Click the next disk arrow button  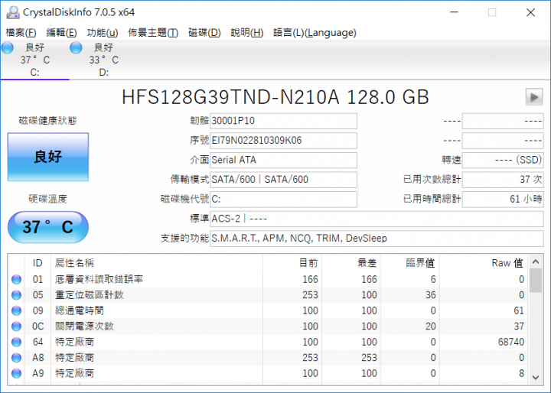pos(534,97)
